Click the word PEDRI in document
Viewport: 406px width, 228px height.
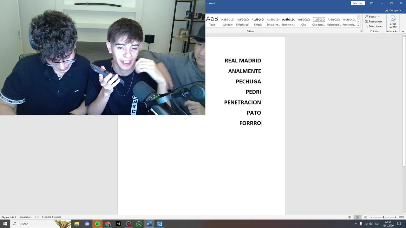pyautogui.click(x=253, y=92)
